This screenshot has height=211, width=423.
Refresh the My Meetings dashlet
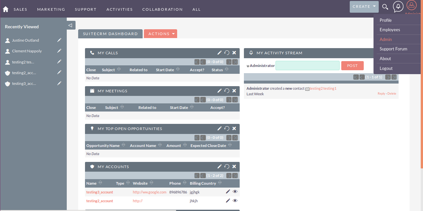pyautogui.click(x=227, y=91)
